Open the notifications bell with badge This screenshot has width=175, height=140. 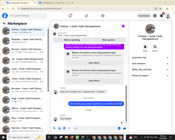pos(161,16)
